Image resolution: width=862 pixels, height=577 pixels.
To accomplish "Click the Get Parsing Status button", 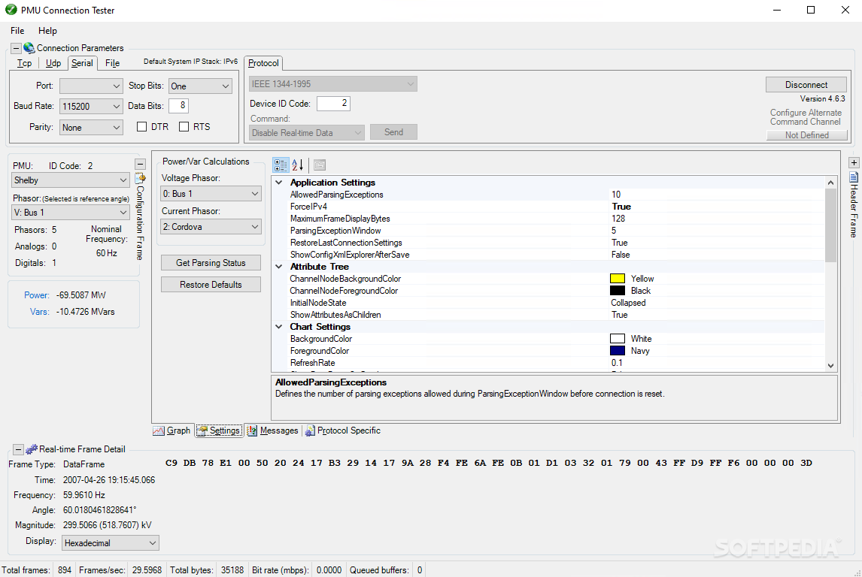I will pos(211,263).
